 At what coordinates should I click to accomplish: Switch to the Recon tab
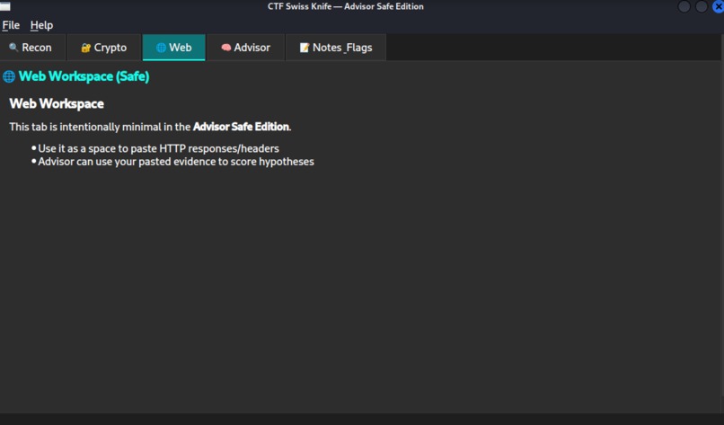31,48
